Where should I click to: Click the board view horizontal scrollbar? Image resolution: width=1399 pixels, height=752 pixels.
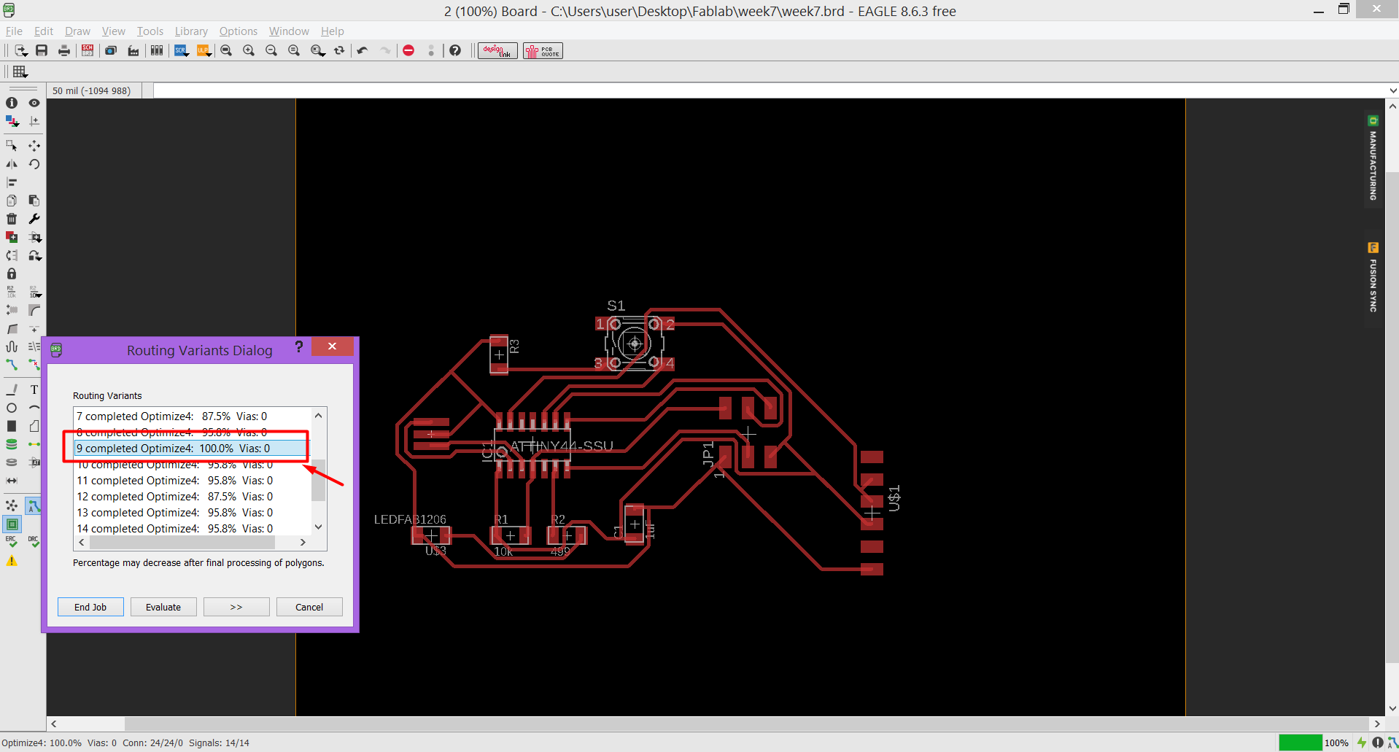tap(716, 724)
